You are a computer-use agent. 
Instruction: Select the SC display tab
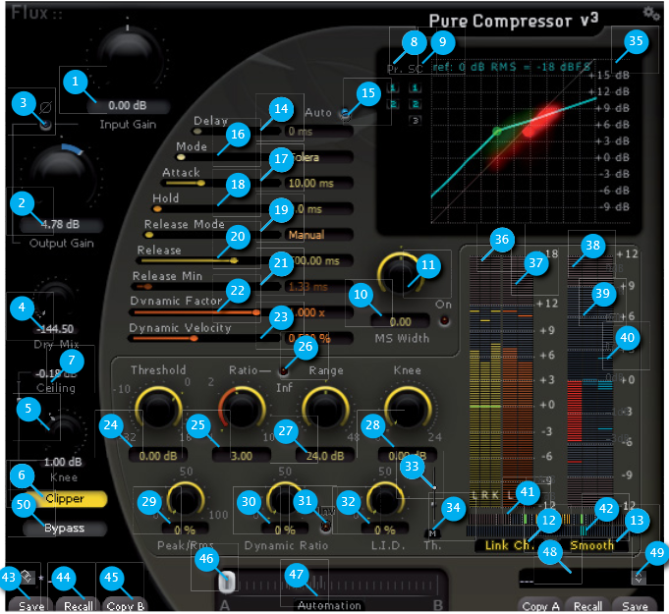tap(416, 69)
